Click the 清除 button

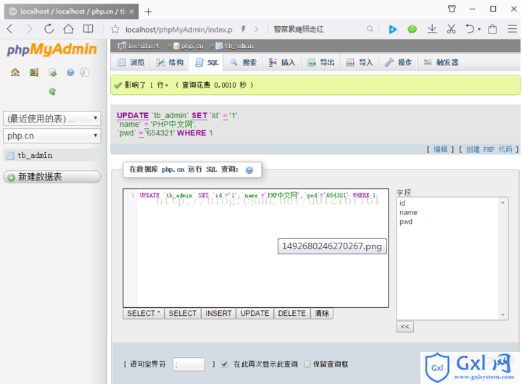tap(322, 314)
